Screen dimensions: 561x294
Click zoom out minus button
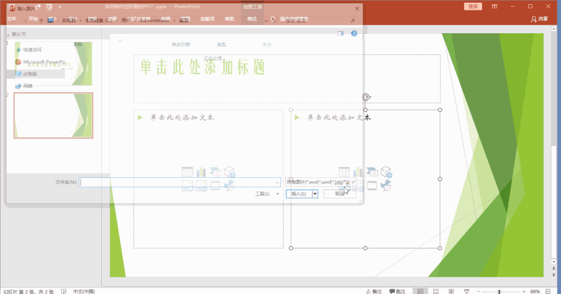(478, 291)
